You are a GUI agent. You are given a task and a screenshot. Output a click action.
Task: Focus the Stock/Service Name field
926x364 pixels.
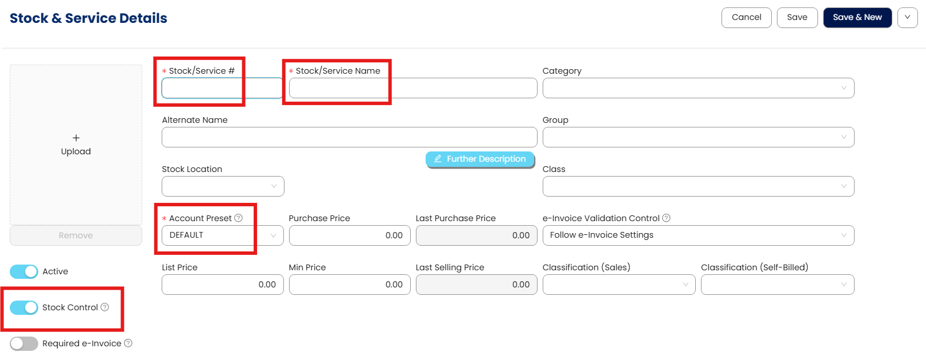tap(412, 88)
